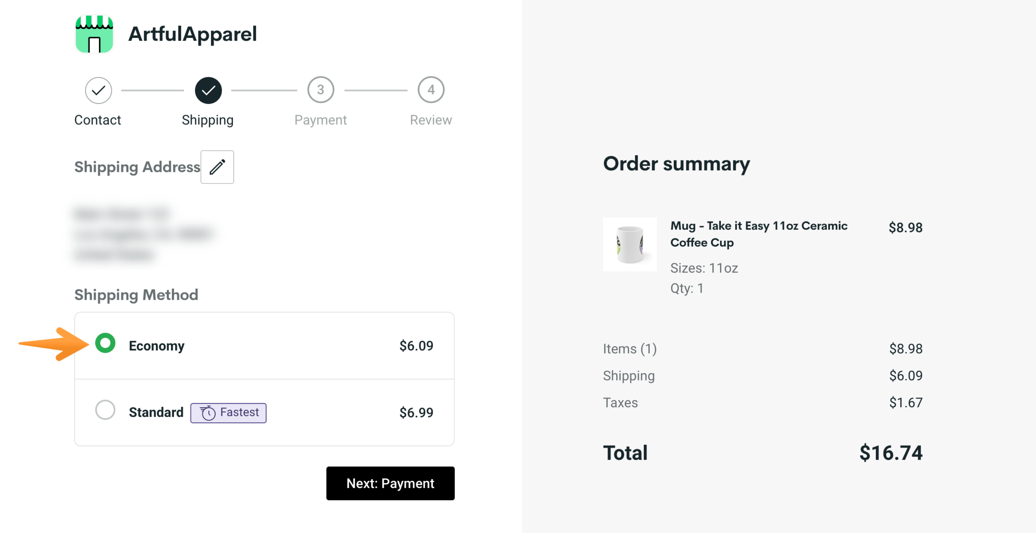Go to the Review step label
This screenshot has width=1036, height=533.
(431, 120)
